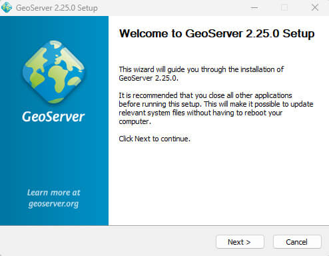Click the "It is recommended that you close" paragraph
The height and width of the screenshot is (256, 329).
(x=216, y=109)
